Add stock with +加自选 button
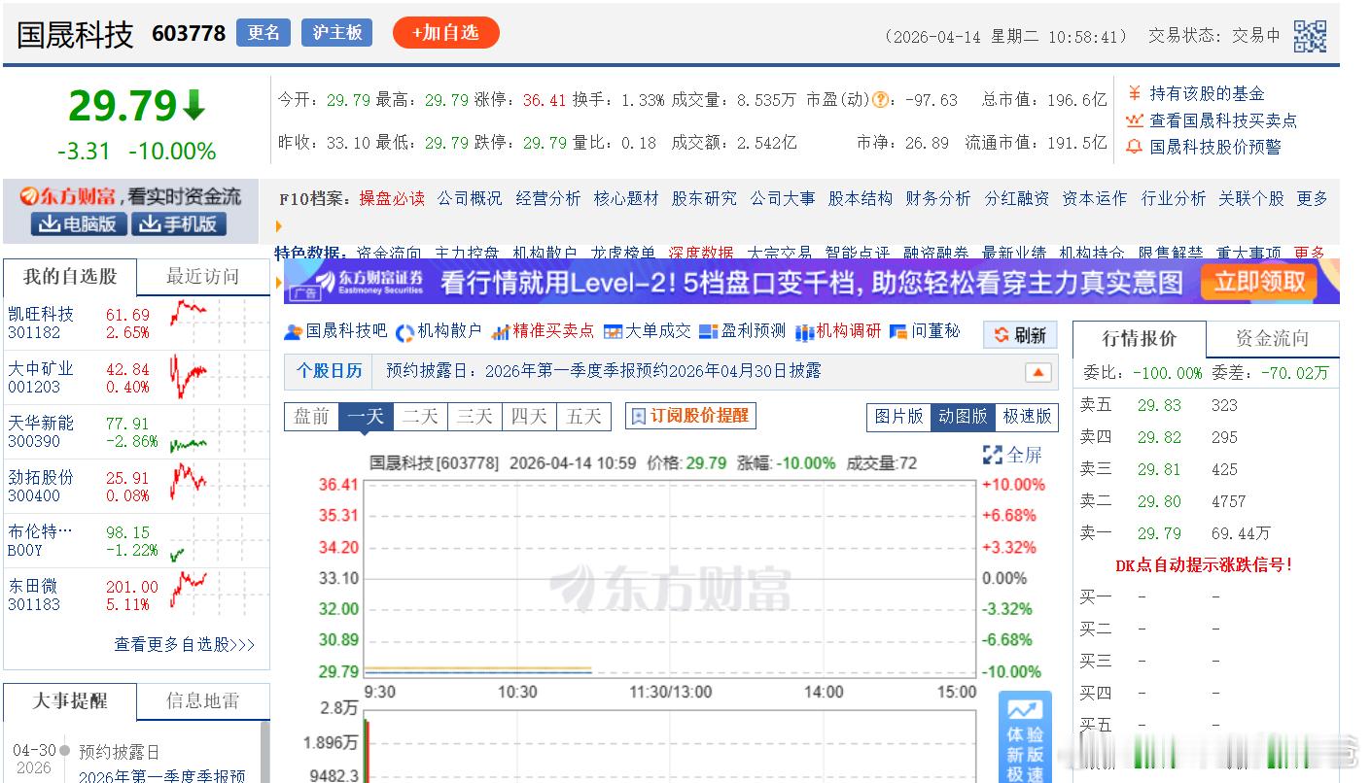The height and width of the screenshot is (783, 1371). [445, 33]
